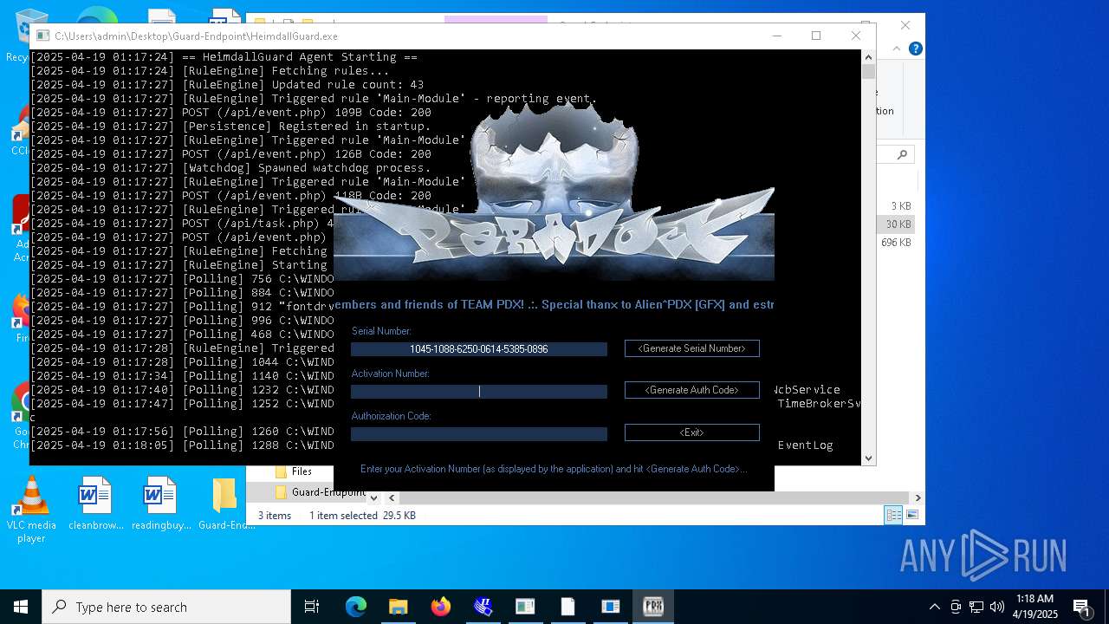Open the volume tray icon
The width and height of the screenshot is (1109, 624).
pos(997,607)
